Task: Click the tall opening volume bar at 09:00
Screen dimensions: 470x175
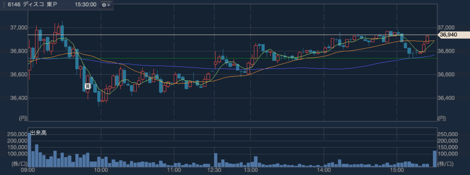Action: [29, 149]
